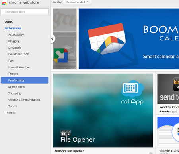
Task: Open the rollApp File Opener promo image
Action: pyautogui.click(x=103, y=110)
